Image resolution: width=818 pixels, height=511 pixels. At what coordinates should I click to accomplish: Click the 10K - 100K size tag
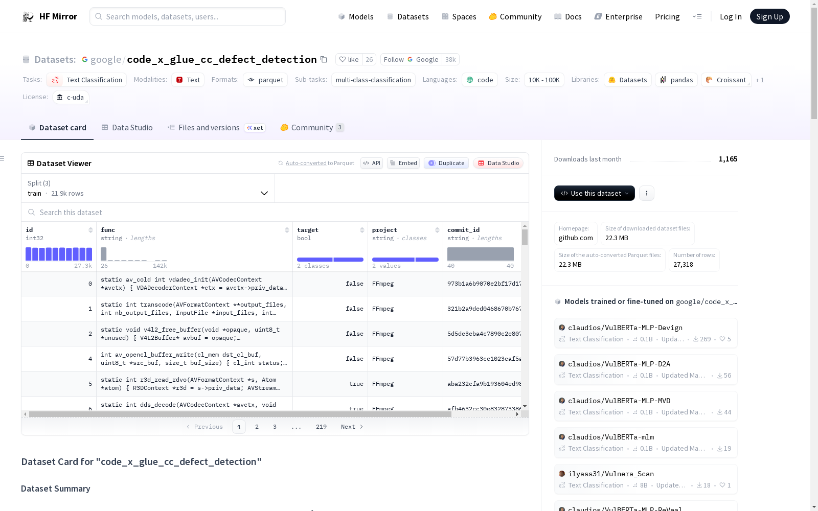(544, 80)
